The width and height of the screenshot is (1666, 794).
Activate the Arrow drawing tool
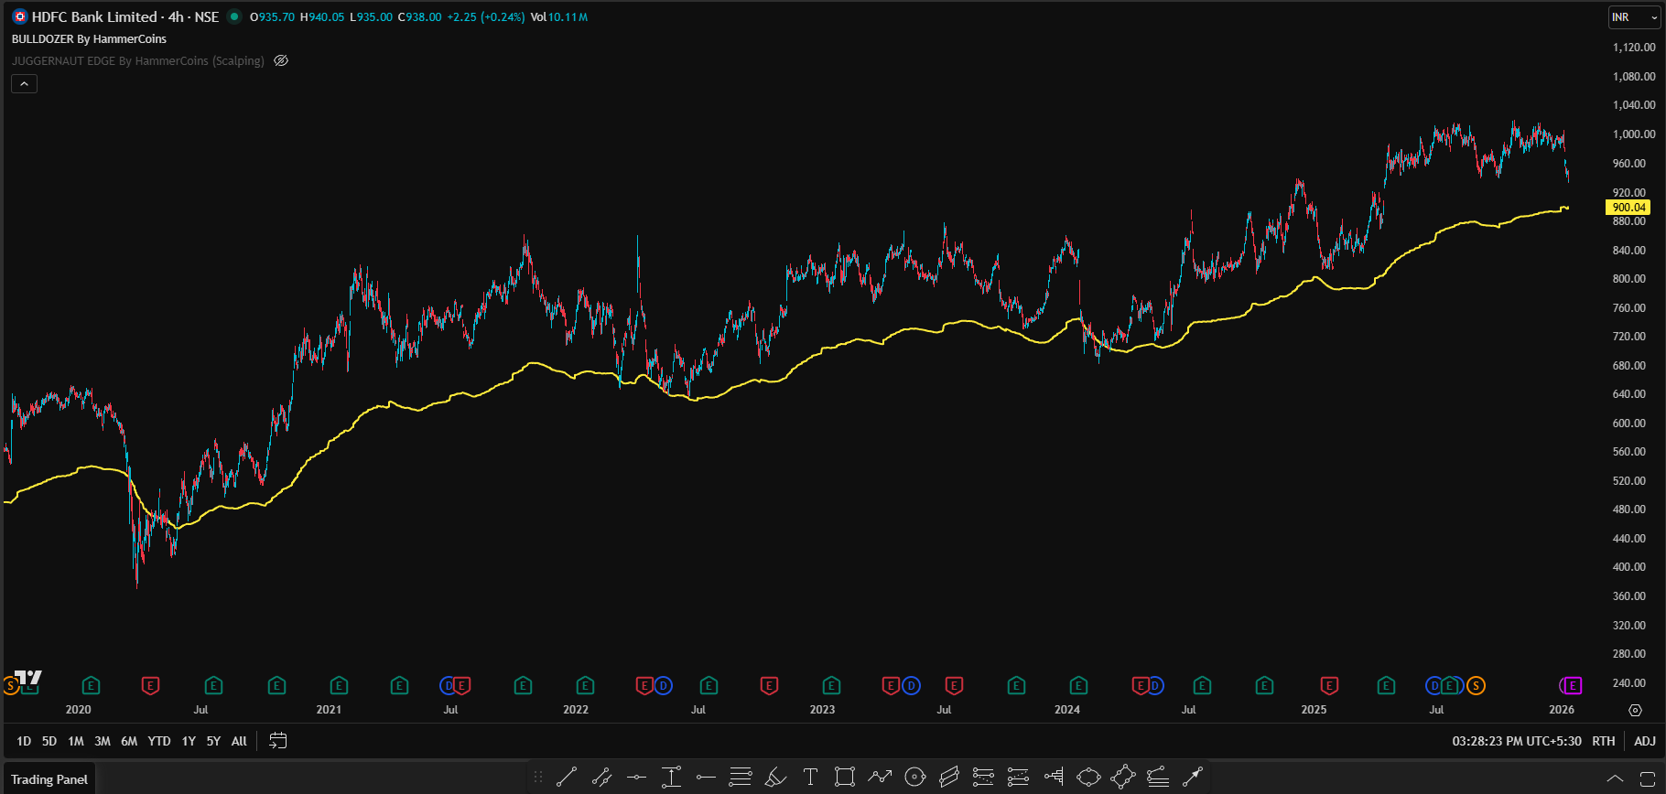pyautogui.click(x=1193, y=778)
